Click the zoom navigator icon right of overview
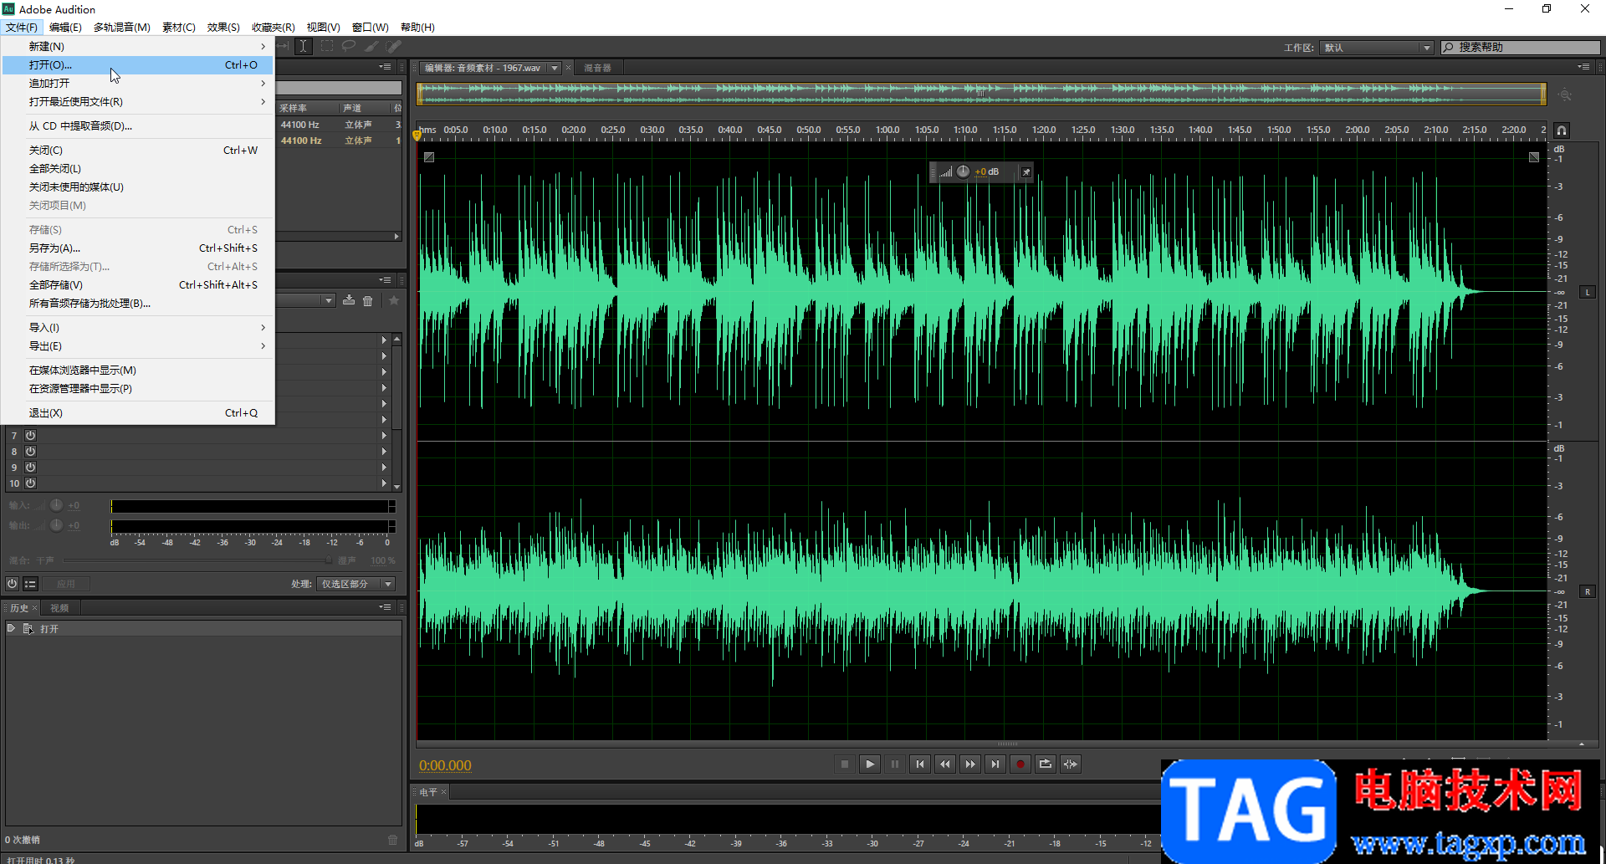 (x=1564, y=95)
